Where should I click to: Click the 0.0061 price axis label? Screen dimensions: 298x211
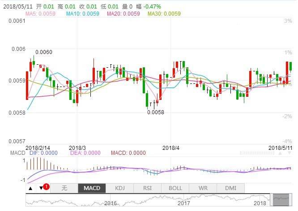pos(17,21)
